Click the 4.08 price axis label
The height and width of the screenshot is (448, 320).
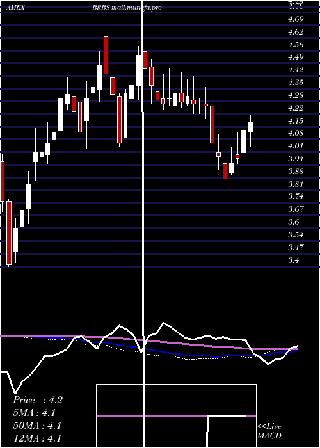pyautogui.click(x=296, y=133)
